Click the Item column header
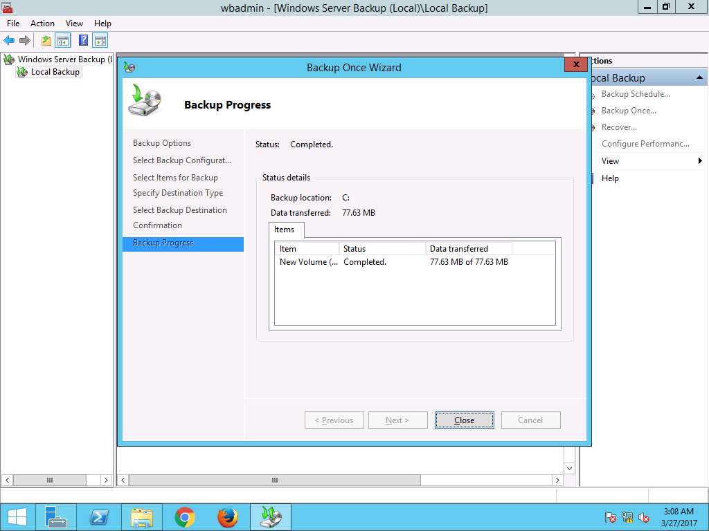The height and width of the screenshot is (531, 709). pos(307,249)
